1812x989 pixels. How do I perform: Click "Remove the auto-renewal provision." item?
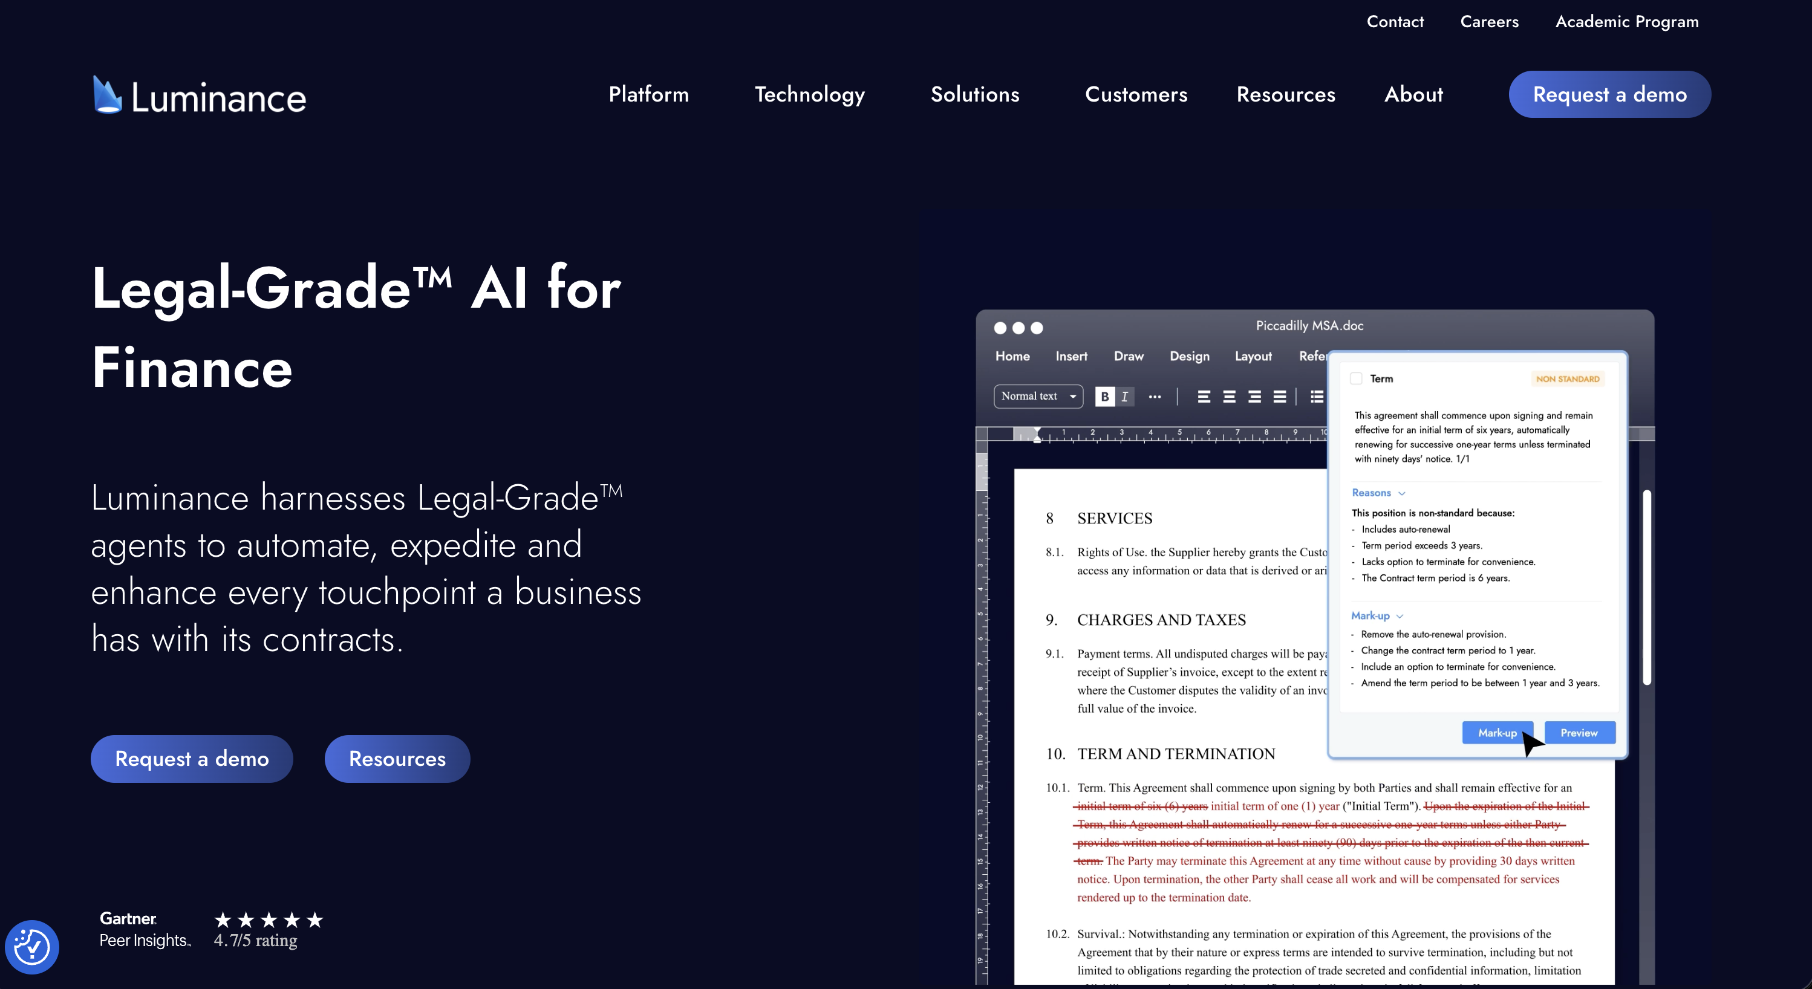1433,634
